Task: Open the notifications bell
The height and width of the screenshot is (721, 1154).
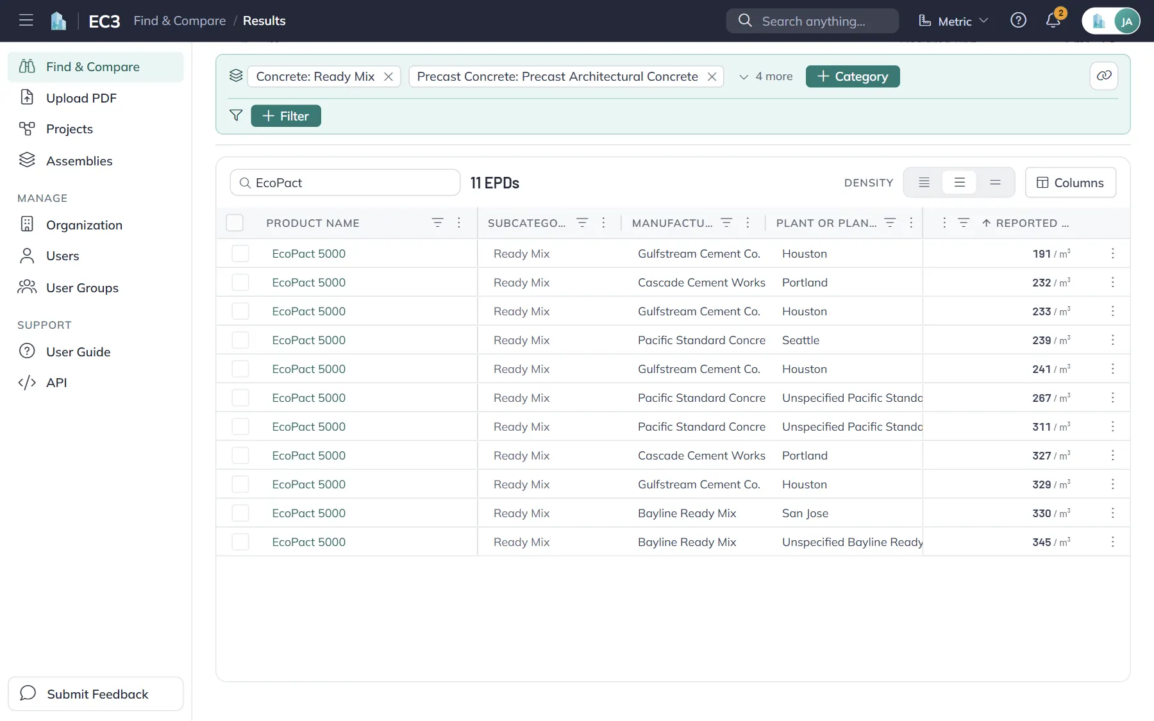Action: (1053, 21)
